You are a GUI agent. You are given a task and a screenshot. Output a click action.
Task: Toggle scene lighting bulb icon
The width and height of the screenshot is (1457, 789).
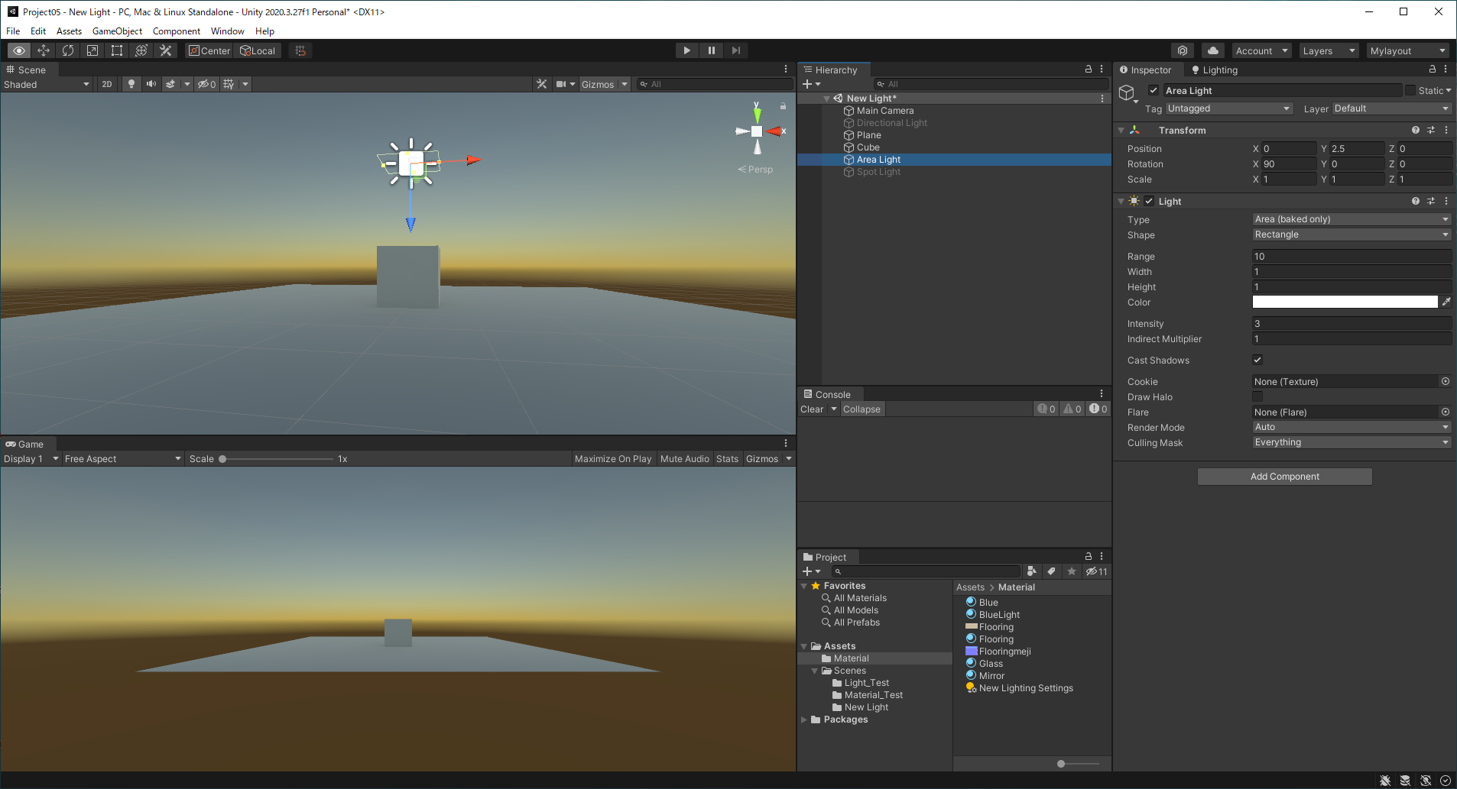[131, 84]
